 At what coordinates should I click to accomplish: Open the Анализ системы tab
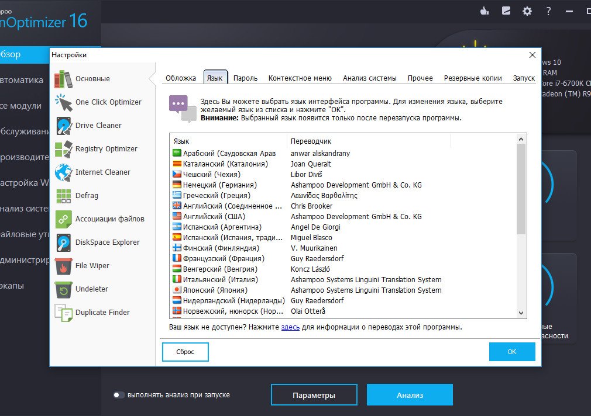click(370, 78)
